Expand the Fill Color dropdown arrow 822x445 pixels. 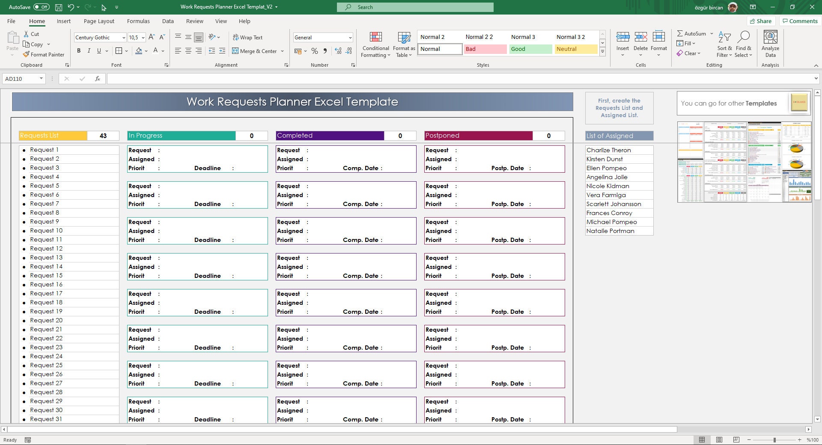click(x=145, y=51)
